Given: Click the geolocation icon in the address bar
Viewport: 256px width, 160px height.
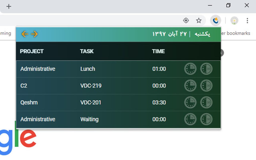Looking at the screenshot, I should 186,20.
